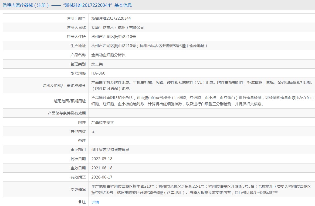Screen dimensions: 315x206
Task: Click the 适用范围/预期用途 row label
Action: point(70,101)
